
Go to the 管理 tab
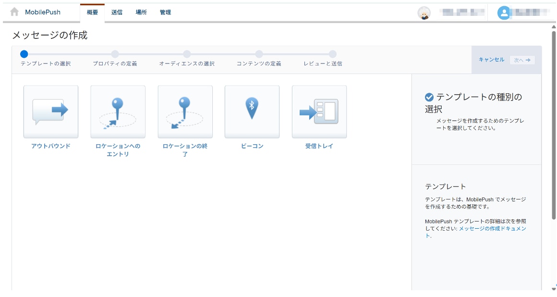click(165, 12)
